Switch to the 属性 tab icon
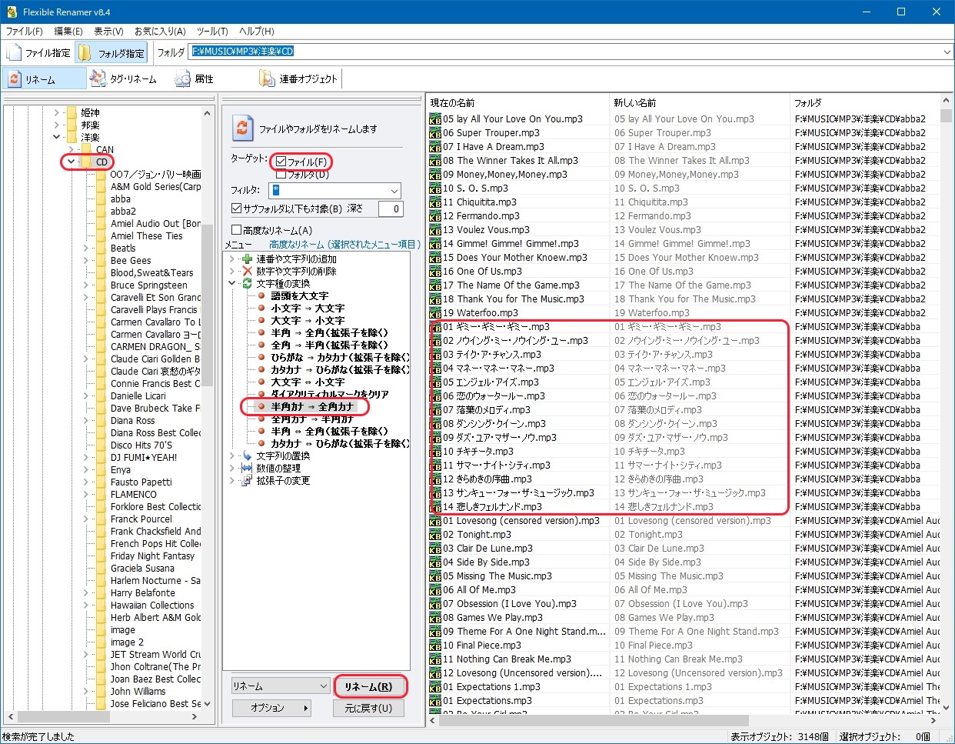 tap(182, 78)
